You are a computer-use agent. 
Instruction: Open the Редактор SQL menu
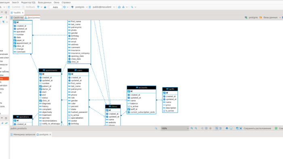tap(28, 2)
